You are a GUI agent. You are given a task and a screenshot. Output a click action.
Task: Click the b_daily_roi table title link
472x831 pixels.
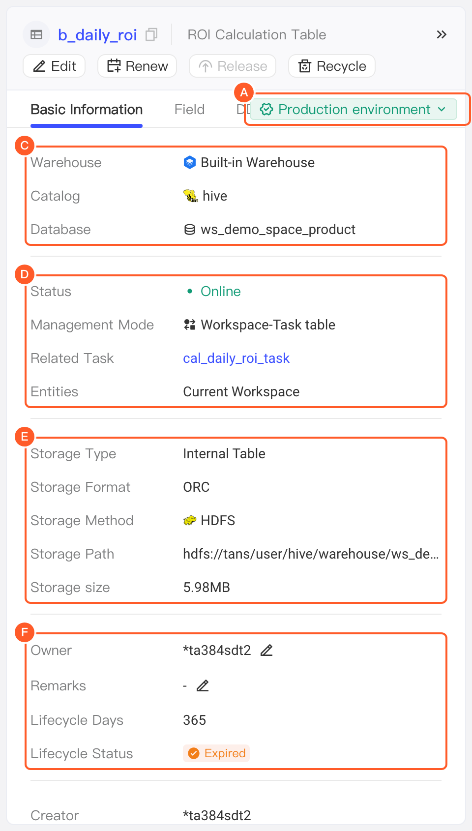[97, 34]
